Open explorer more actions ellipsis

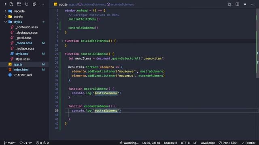pyautogui.click(x=42, y=4)
